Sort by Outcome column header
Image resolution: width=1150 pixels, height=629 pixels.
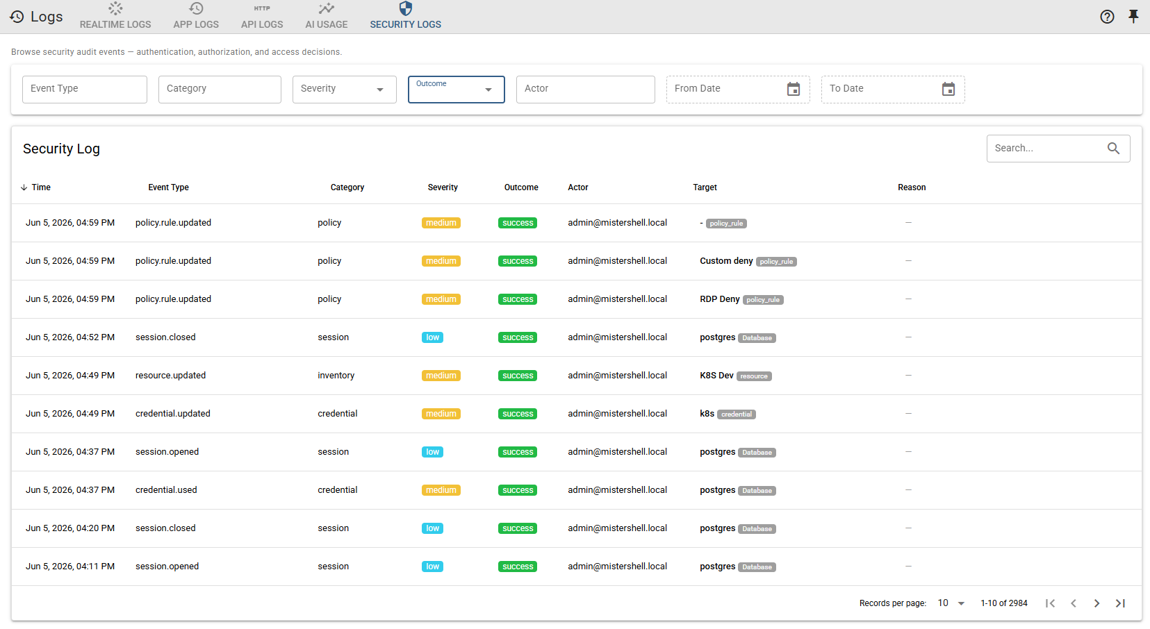click(x=521, y=187)
